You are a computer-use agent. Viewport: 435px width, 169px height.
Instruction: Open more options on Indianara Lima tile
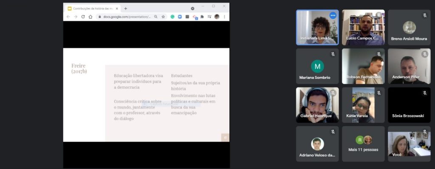[333, 16]
